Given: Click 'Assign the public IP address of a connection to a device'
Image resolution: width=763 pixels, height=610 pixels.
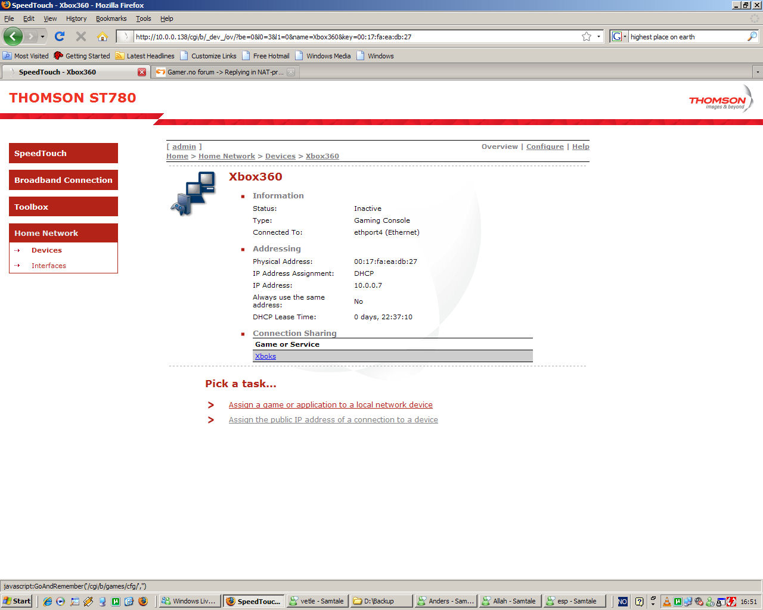Looking at the screenshot, I should [x=333, y=419].
